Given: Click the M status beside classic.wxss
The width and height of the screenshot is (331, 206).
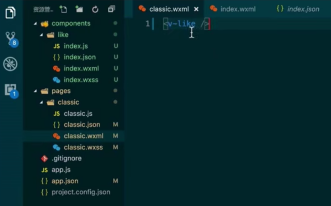Looking at the screenshot, I should [x=115, y=148].
